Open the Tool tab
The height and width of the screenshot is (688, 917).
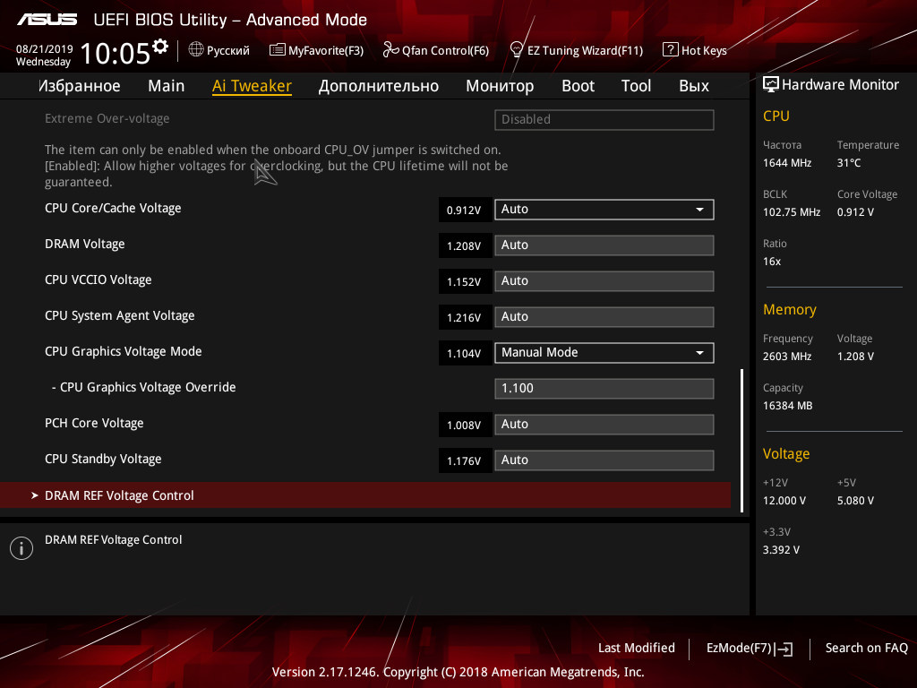point(636,86)
